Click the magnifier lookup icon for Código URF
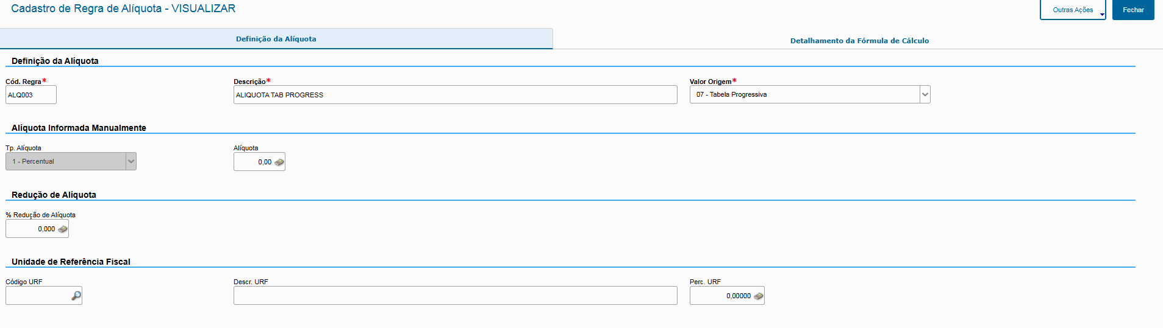The height and width of the screenshot is (328, 1163). 76,296
